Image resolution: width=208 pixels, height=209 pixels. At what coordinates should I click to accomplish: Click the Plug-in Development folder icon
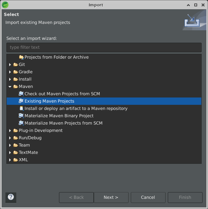click(x=16, y=131)
